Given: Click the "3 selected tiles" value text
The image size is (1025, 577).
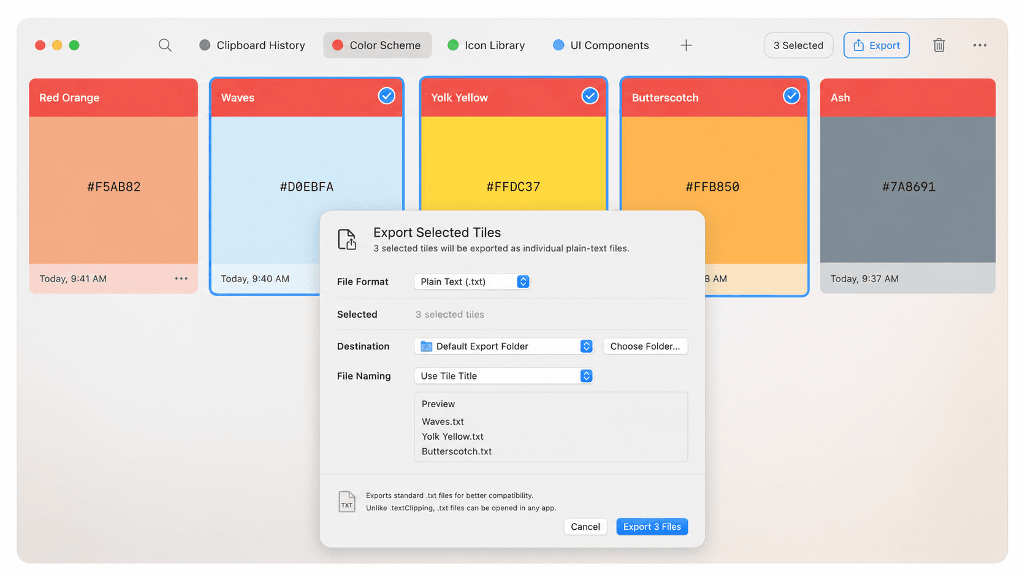Looking at the screenshot, I should pos(450,315).
